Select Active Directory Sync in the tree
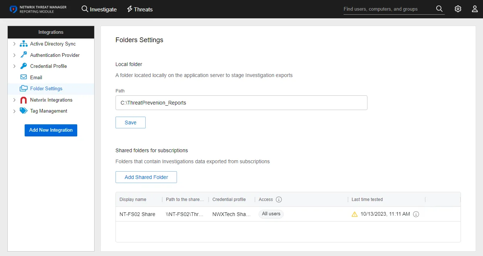The width and height of the screenshot is (483, 256). tap(53, 44)
